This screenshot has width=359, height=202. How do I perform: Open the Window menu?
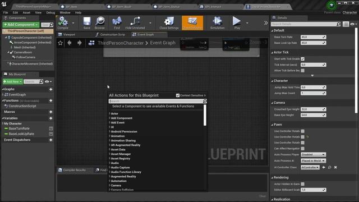tap(65, 12)
